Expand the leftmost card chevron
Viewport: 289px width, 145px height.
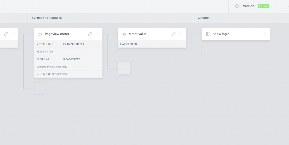pyautogui.click(x=14, y=34)
